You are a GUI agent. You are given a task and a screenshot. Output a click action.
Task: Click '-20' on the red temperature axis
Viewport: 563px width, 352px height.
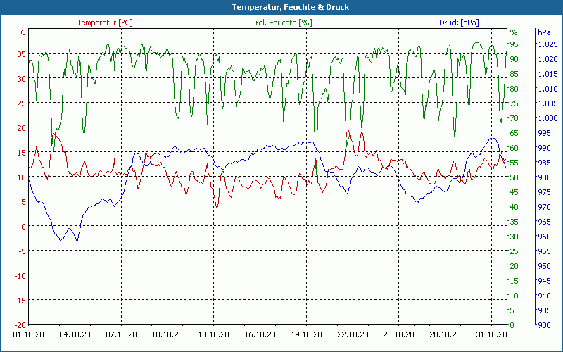coord(20,325)
